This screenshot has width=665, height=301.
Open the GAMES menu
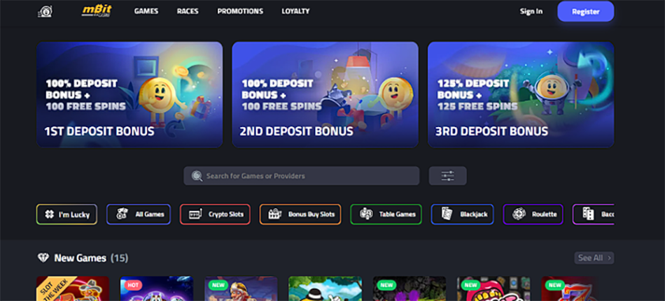146,11
